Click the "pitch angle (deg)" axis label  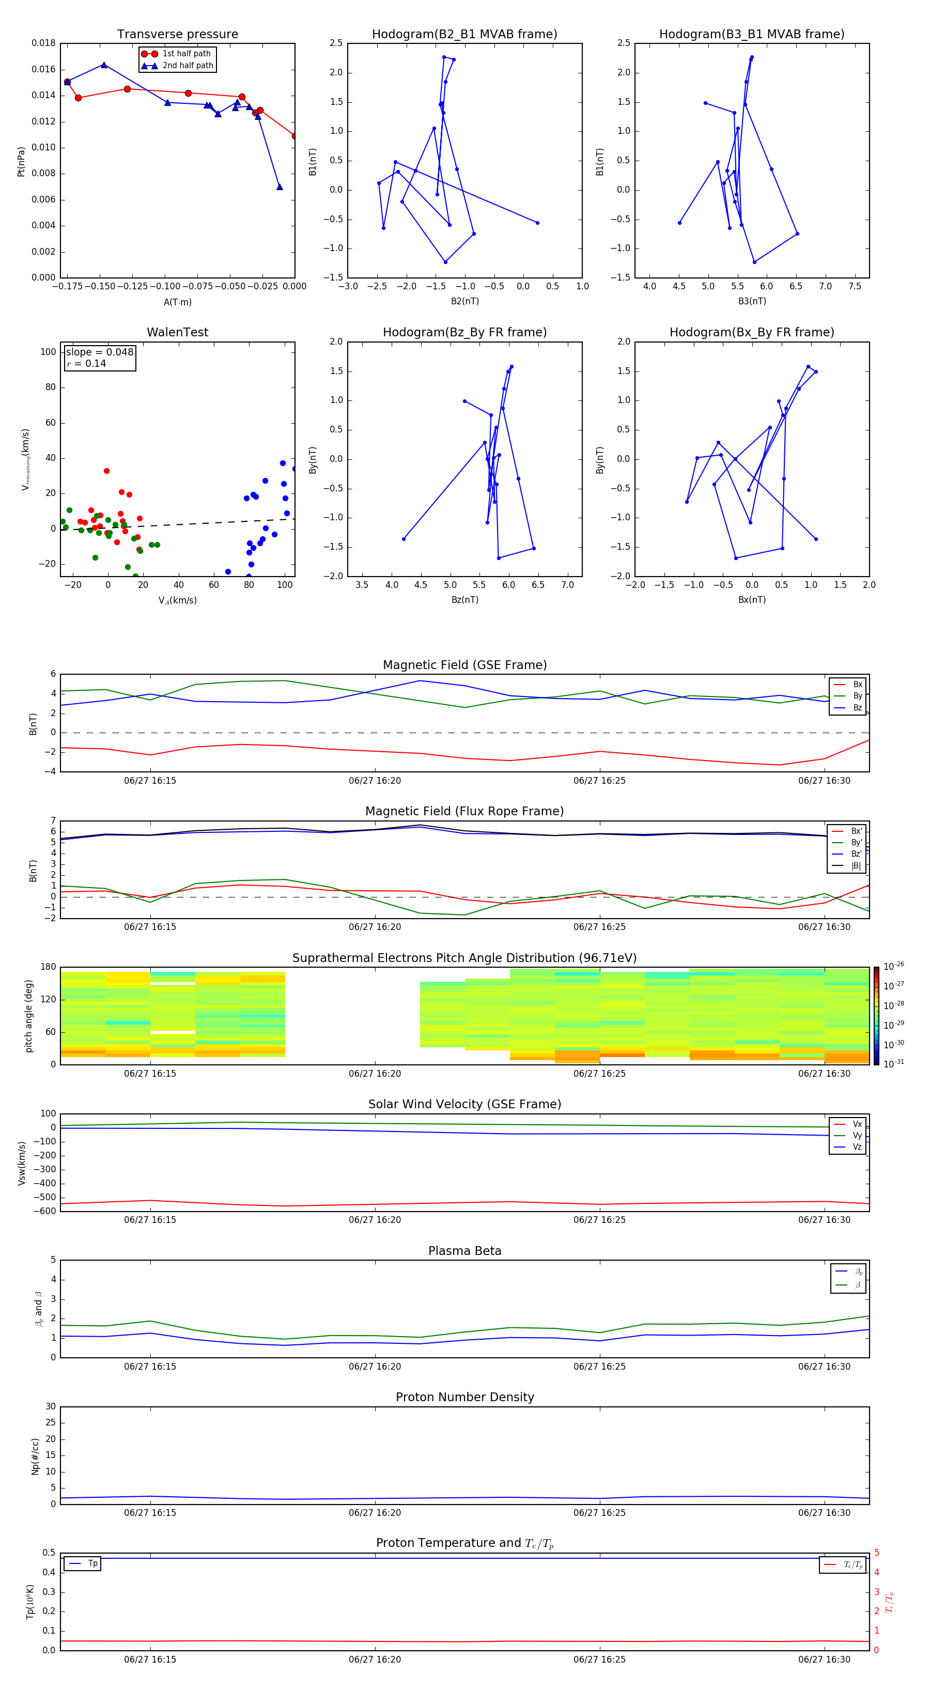[x=28, y=1016]
